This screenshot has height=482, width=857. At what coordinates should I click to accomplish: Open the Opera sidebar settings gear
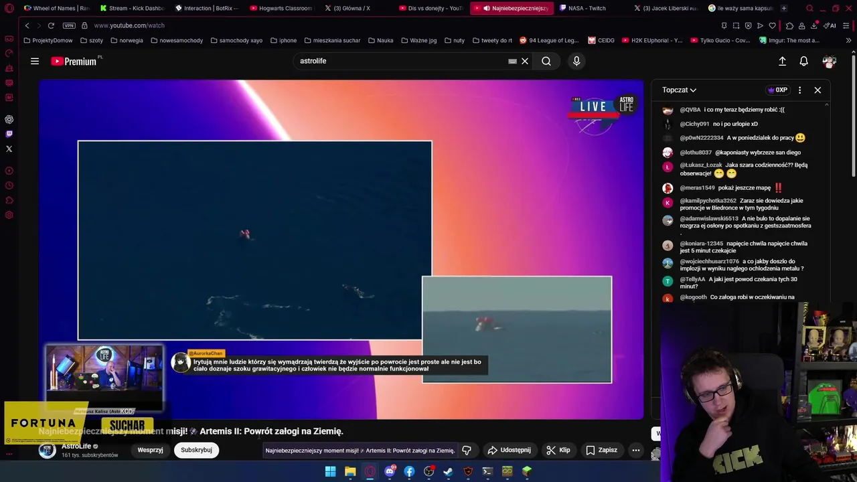coord(9,215)
